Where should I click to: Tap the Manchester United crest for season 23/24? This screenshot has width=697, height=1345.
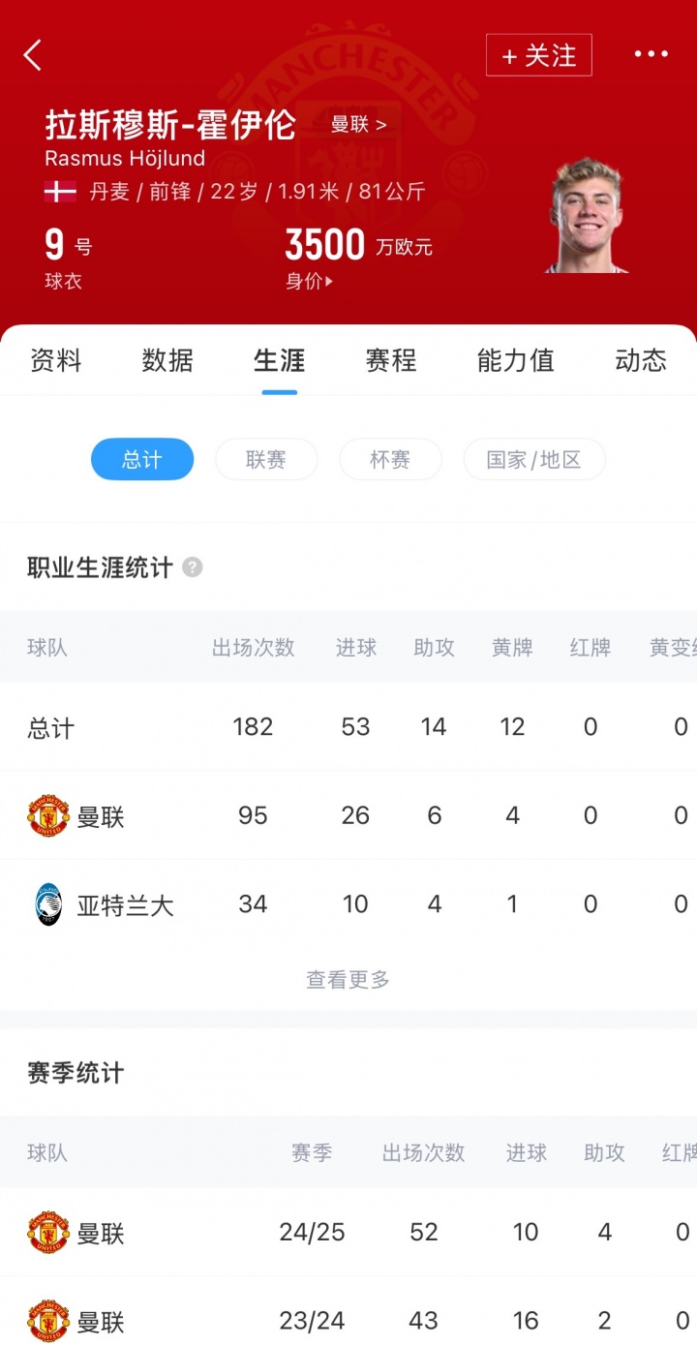(47, 1321)
